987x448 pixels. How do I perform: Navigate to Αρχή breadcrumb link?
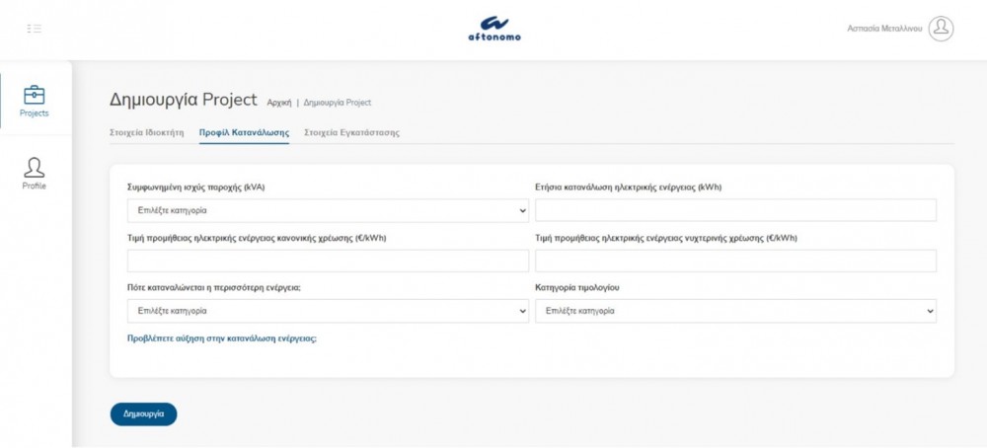pyautogui.click(x=279, y=103)
